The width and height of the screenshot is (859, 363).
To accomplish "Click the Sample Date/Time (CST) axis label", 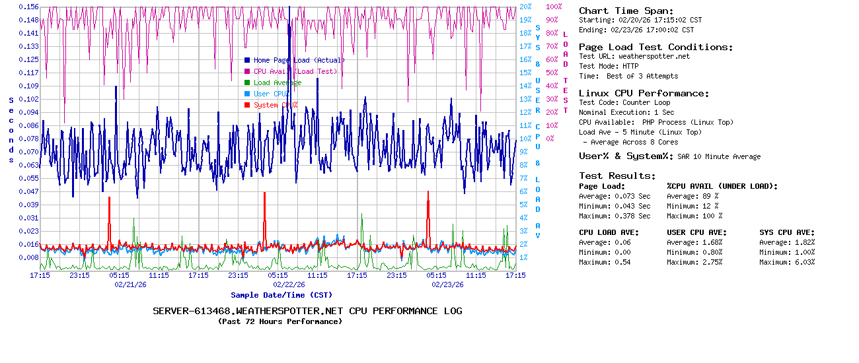I will point(281,295).
